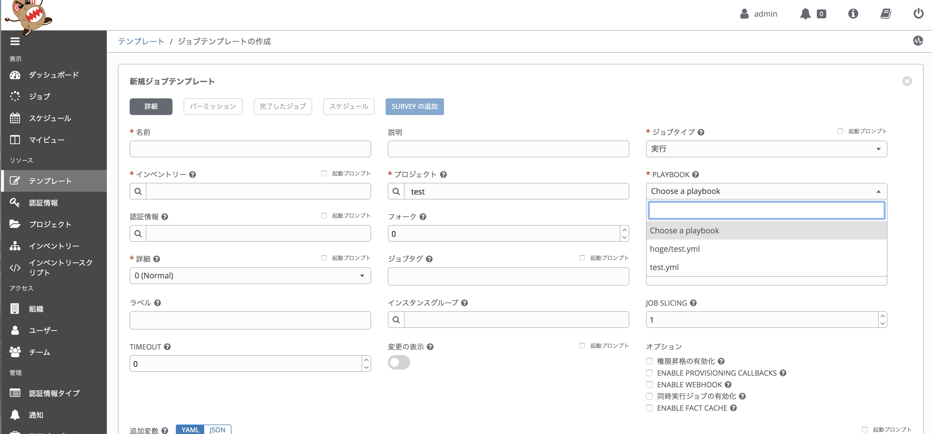Check ENABLE WEBHOOK option

(649, 385)
